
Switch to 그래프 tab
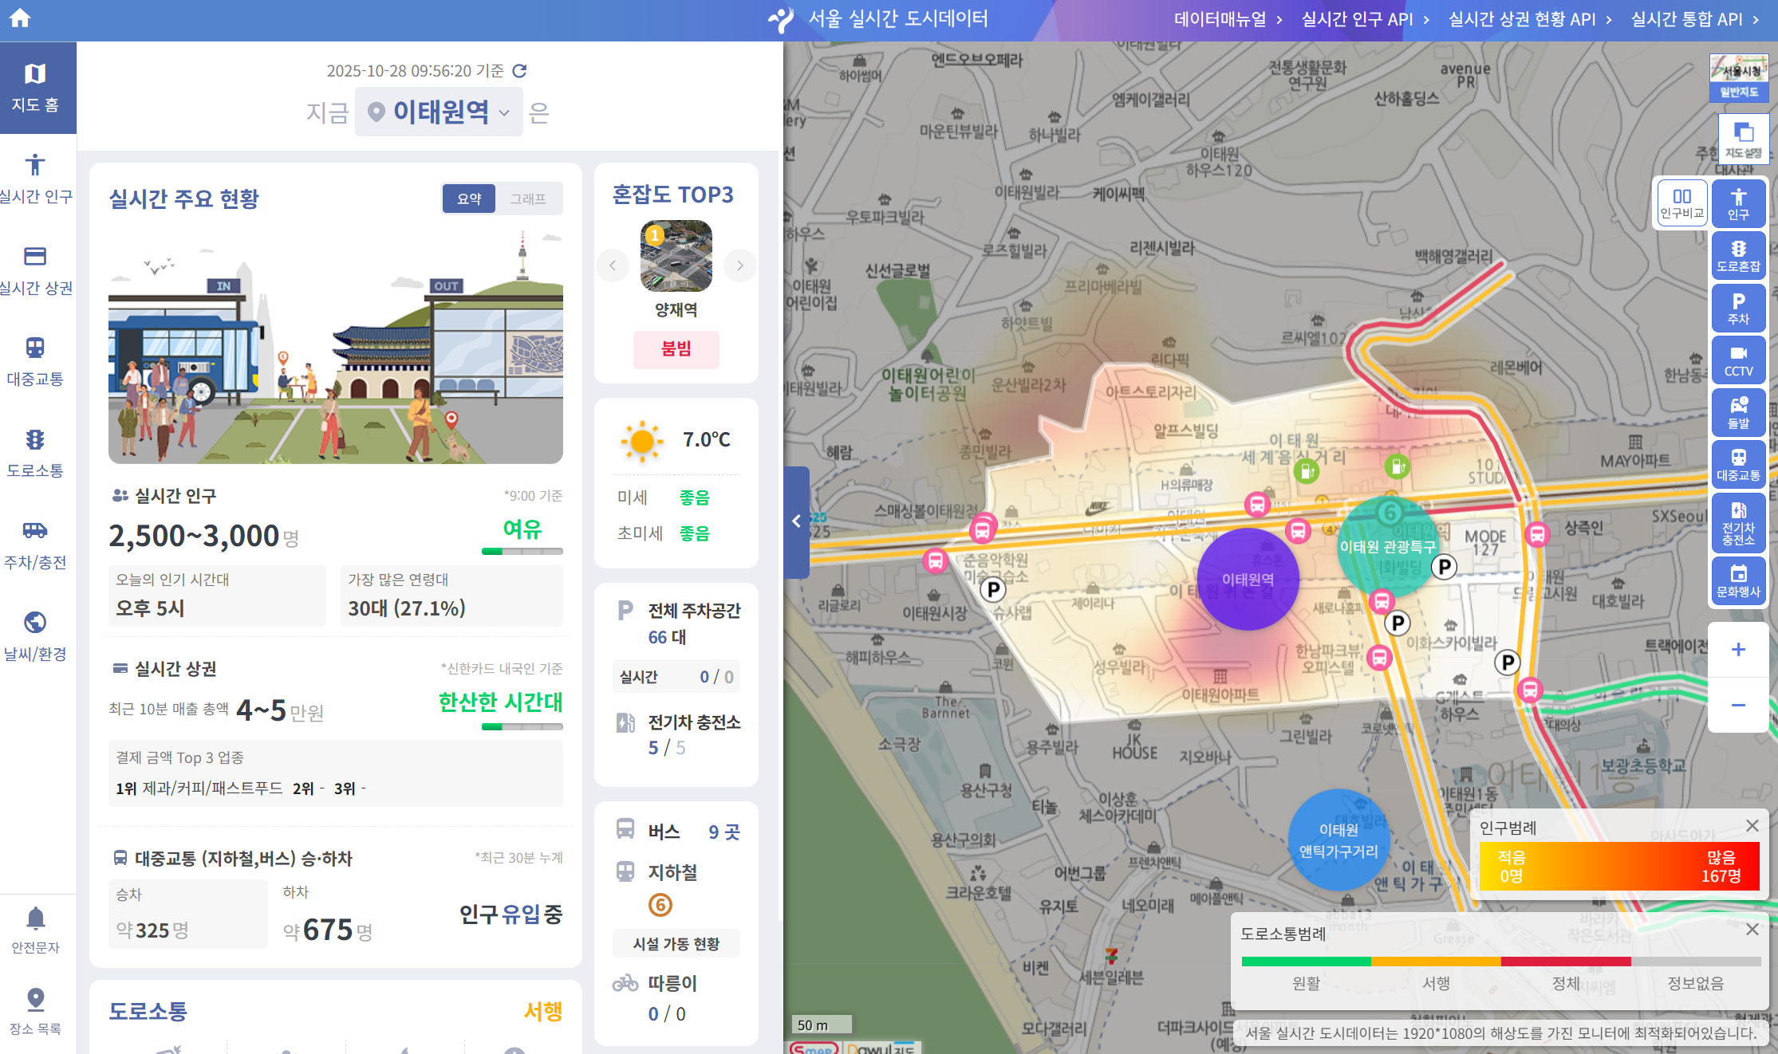coord(528,199)
